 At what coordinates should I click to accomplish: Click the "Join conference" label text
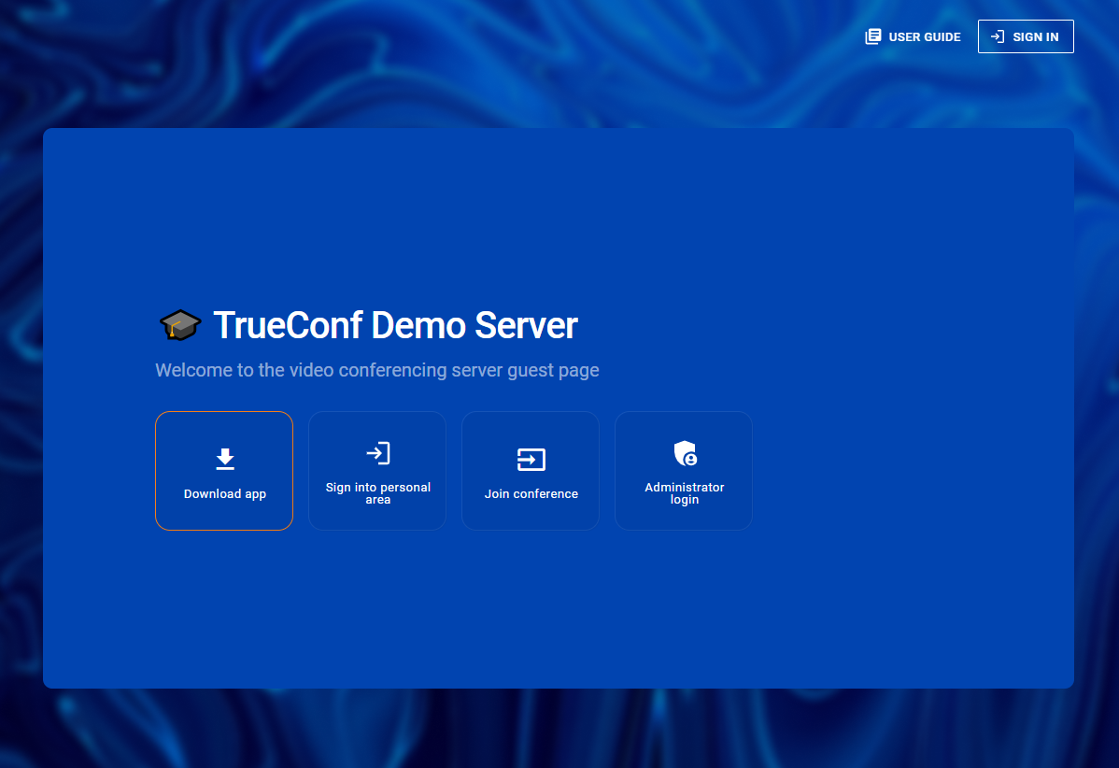click(x=531, y=494)
